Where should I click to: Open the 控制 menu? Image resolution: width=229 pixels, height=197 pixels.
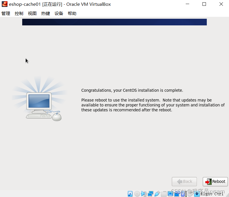(x=19, y=14)
